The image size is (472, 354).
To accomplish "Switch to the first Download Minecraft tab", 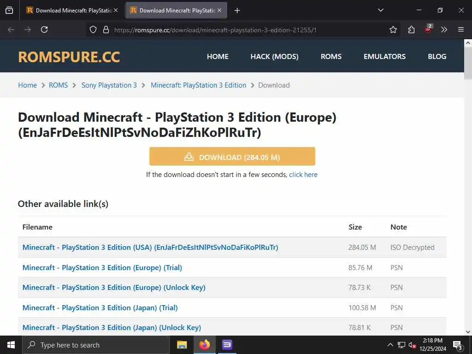I will coord(71,11).
